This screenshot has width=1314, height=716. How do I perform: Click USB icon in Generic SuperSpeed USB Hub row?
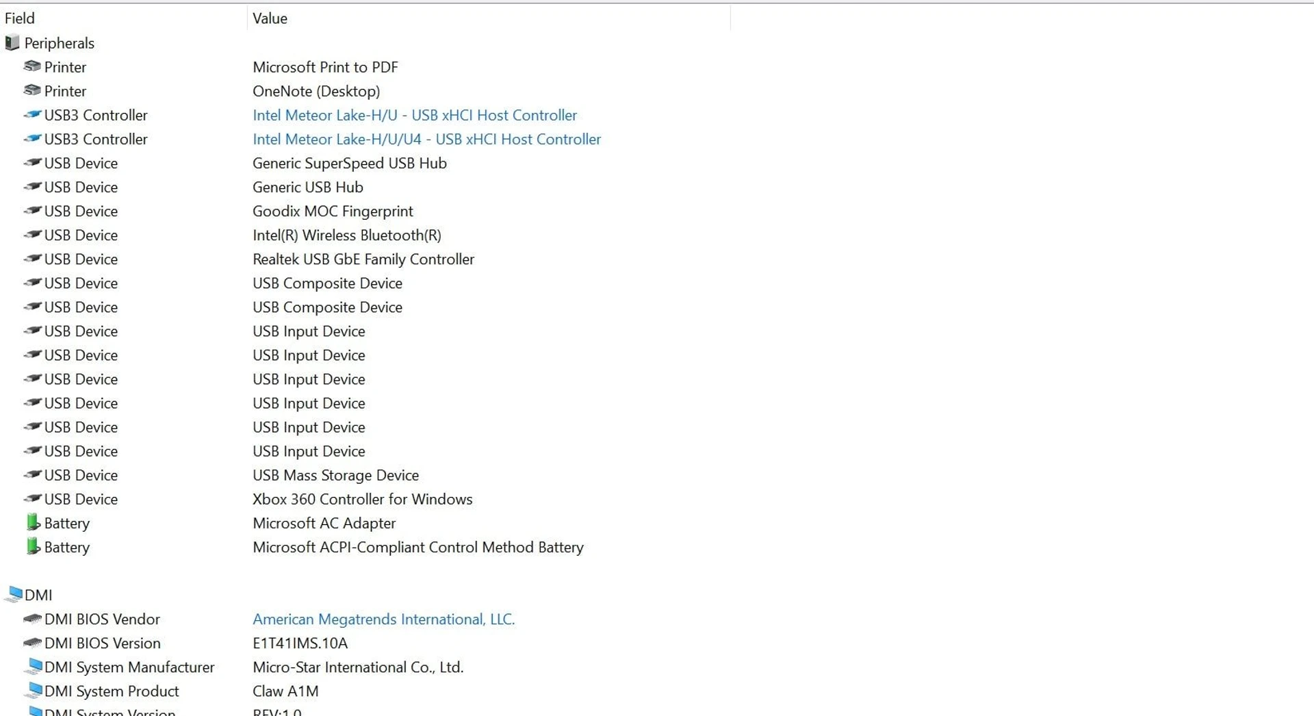coord(32,163)
